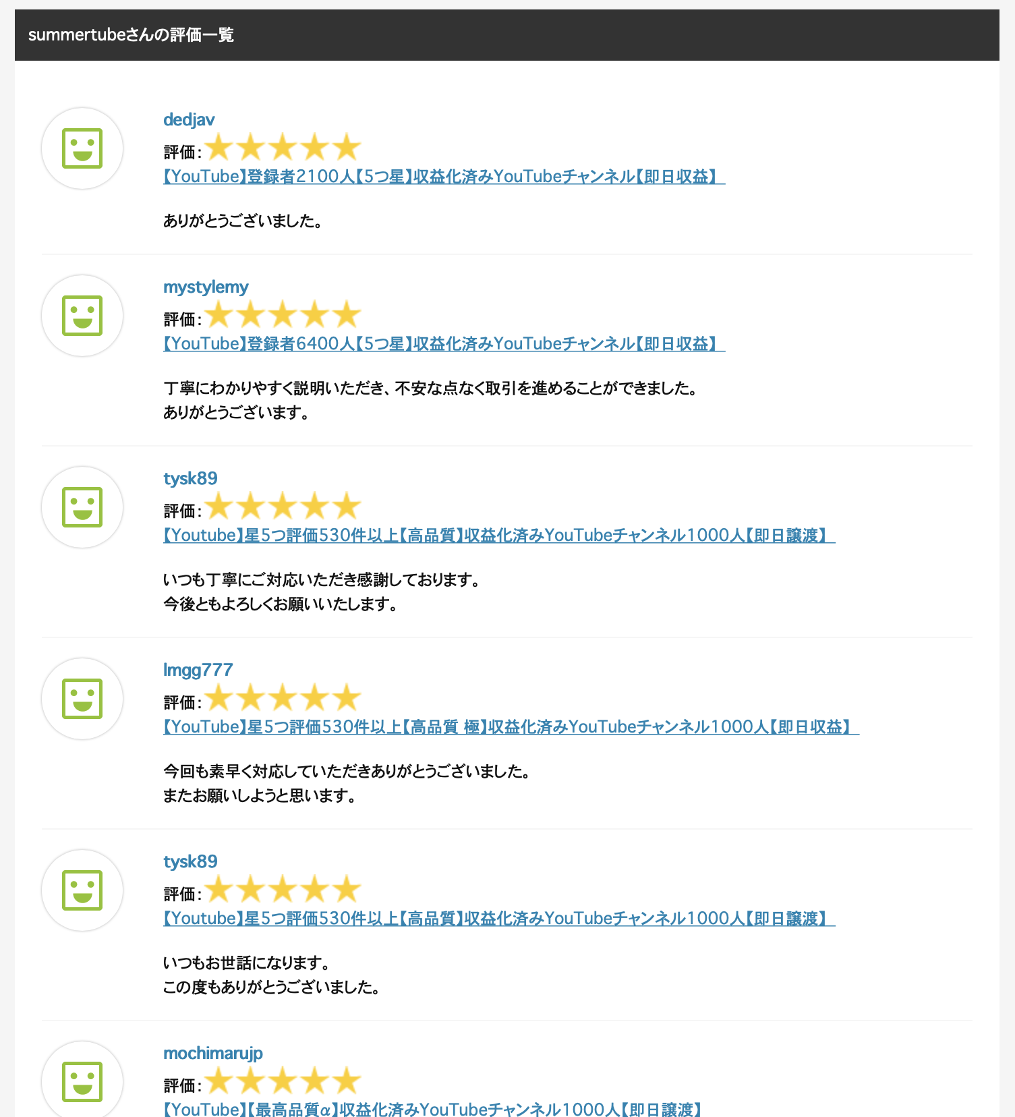Open the 最高品質α channel listing link
1015x1117 pixels.
[x=432, y=1110]
